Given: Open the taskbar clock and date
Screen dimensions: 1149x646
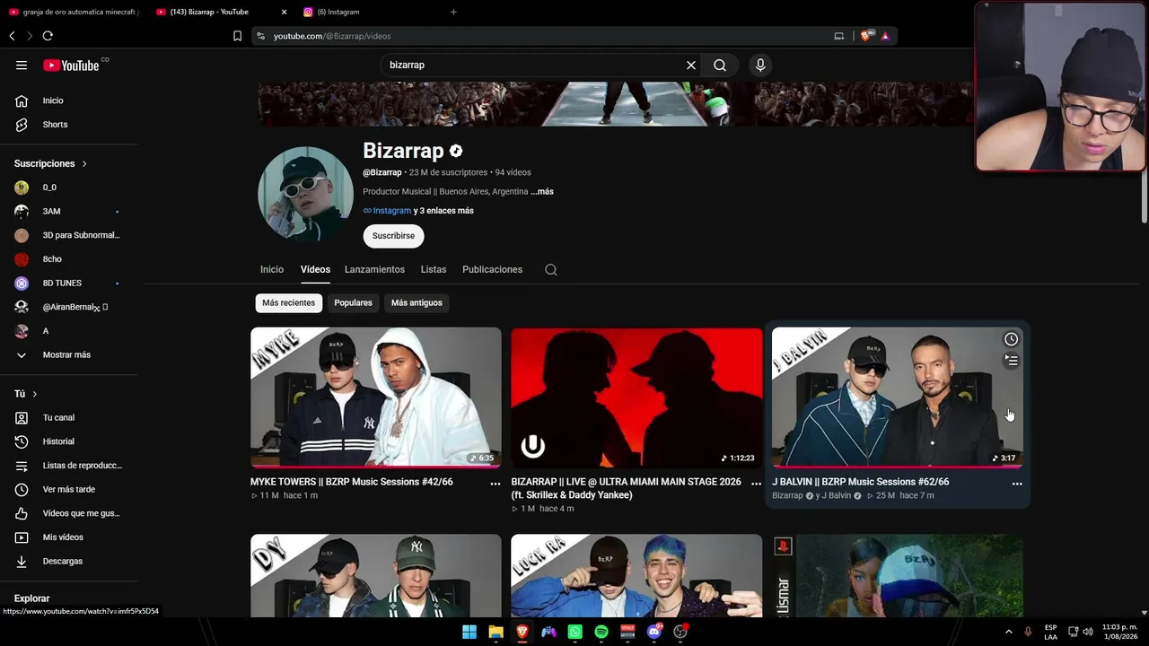Looking at the screenshot, I should pyautogui.click(x=1119, y=632).
